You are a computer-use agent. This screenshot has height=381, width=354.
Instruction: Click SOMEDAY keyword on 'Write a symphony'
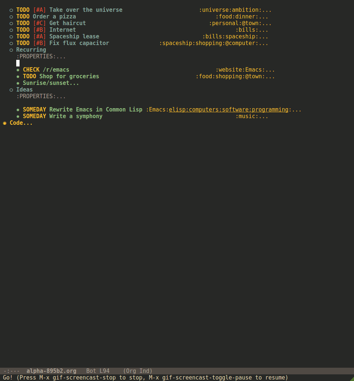point(34,116)
